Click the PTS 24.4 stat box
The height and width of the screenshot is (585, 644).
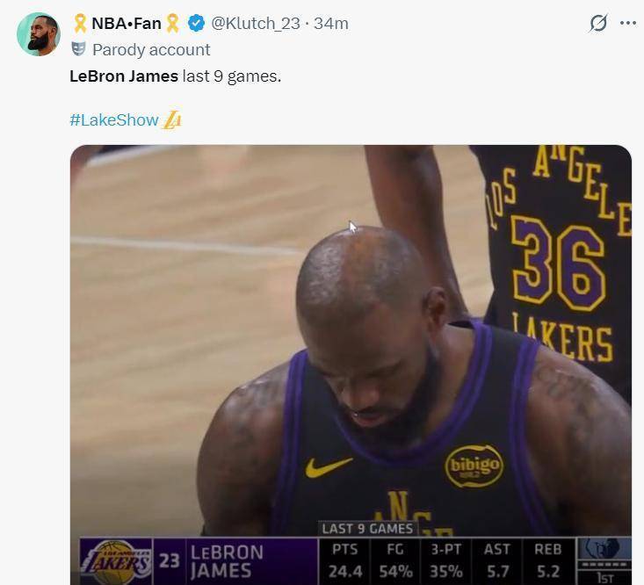(x=344, y=560)
